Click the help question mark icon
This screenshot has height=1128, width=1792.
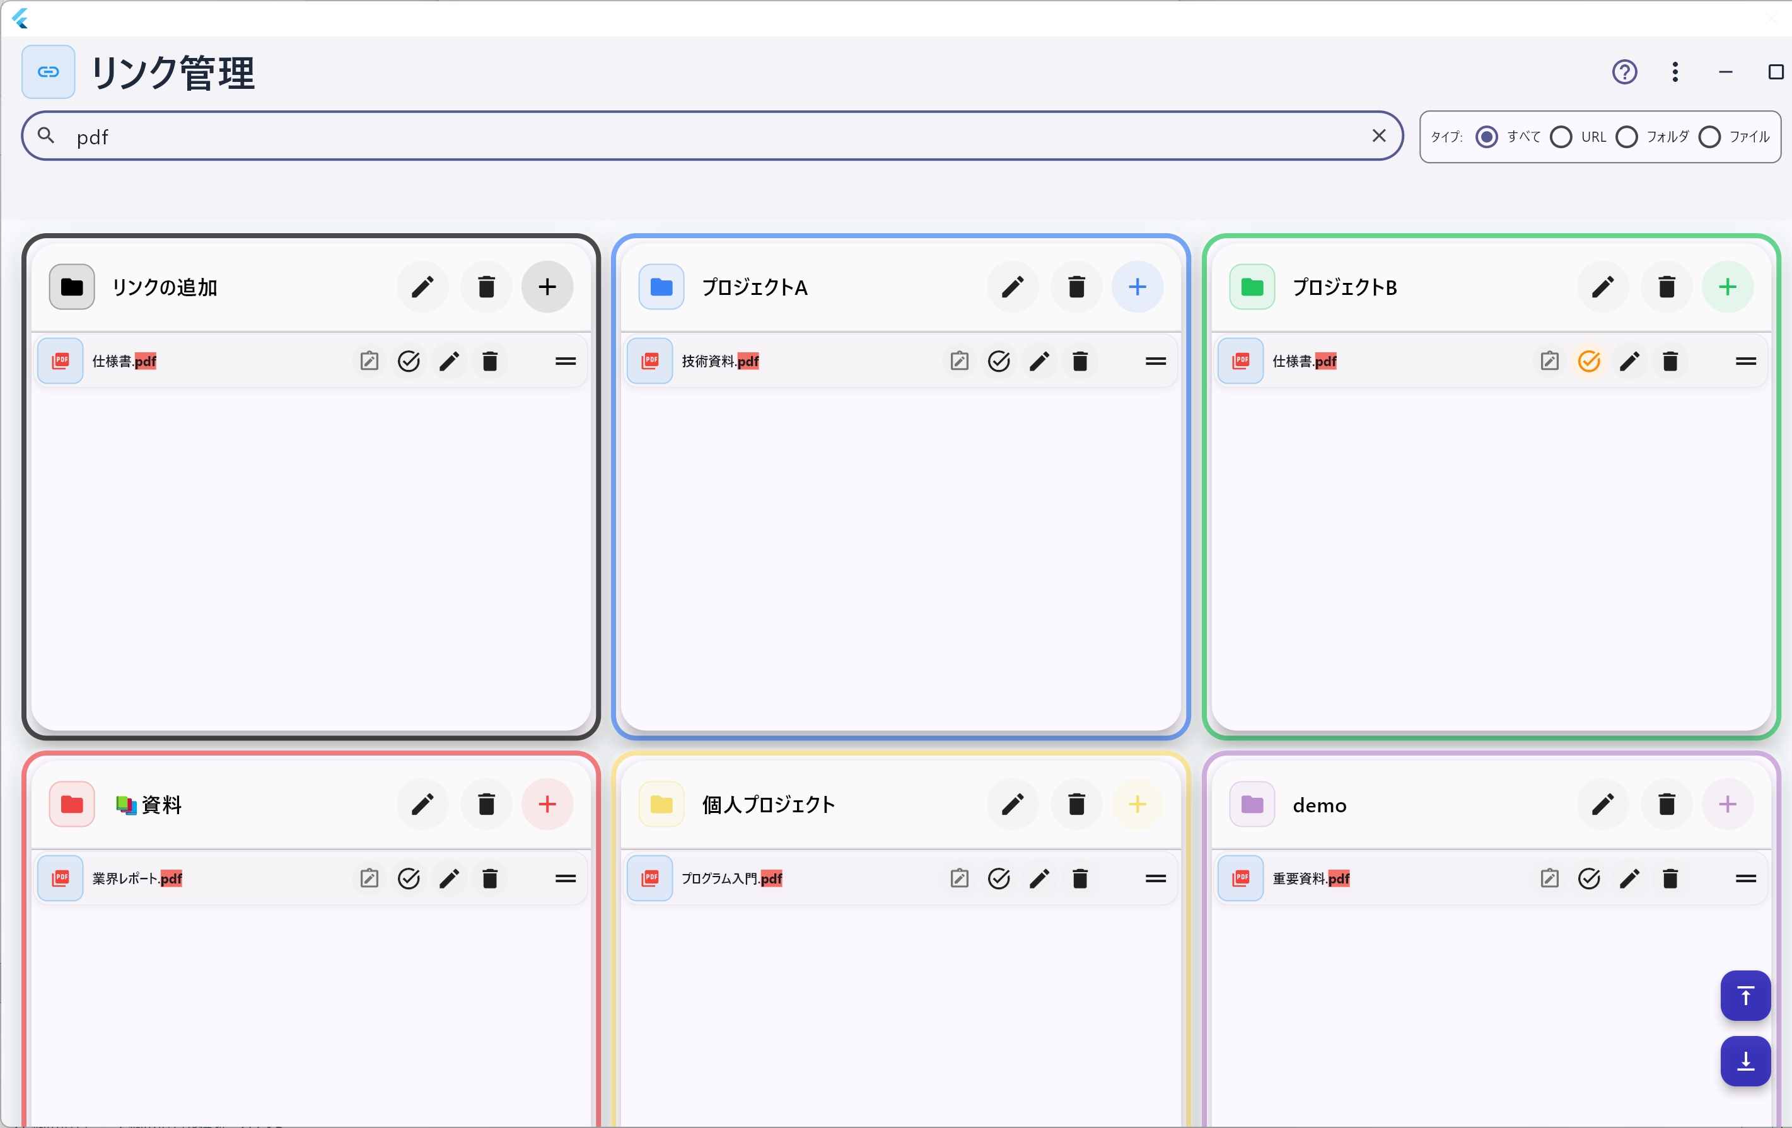[1624, 72]
